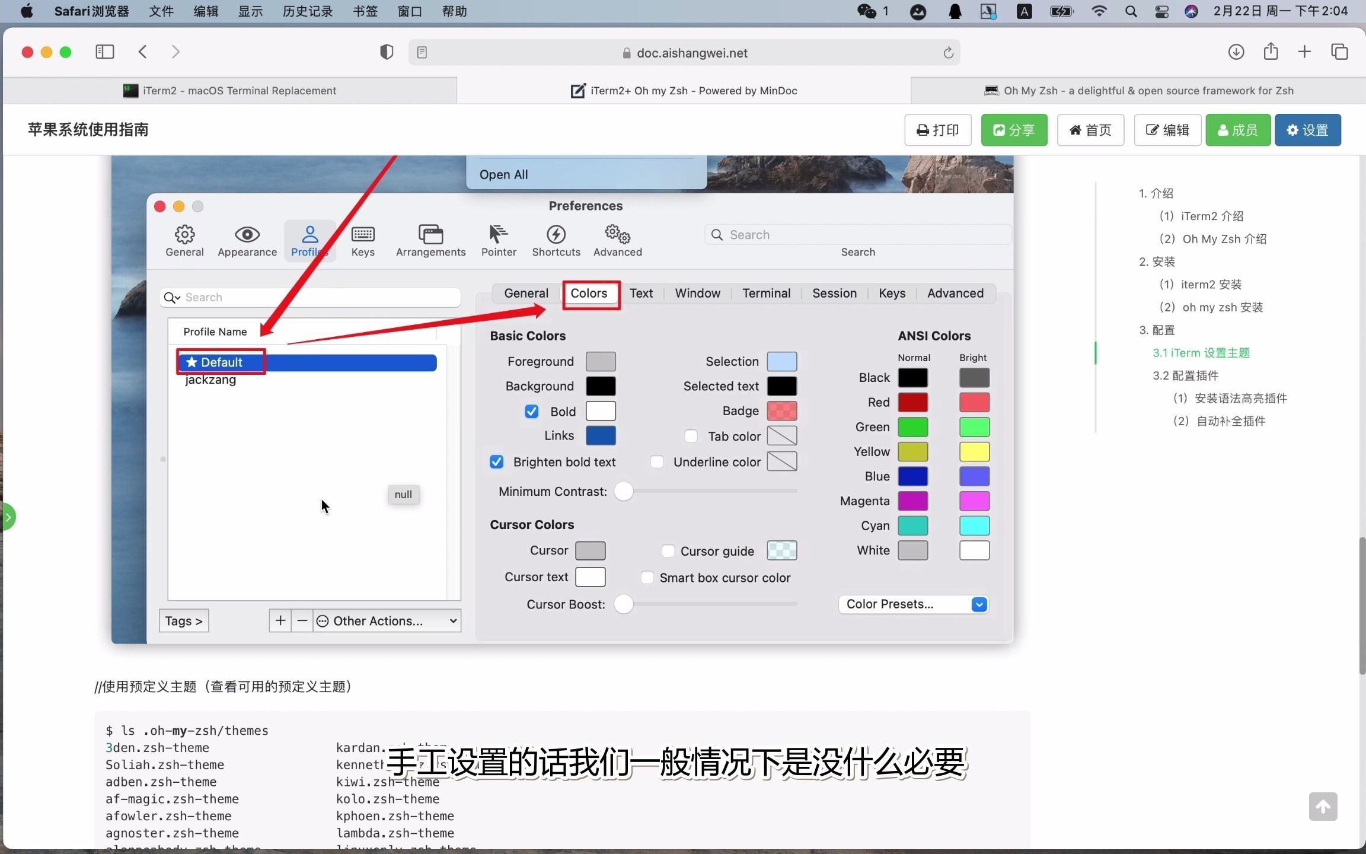The image size is (1366, 854).
Task: Click the 首页 home button
Action: click(1090, 130)
